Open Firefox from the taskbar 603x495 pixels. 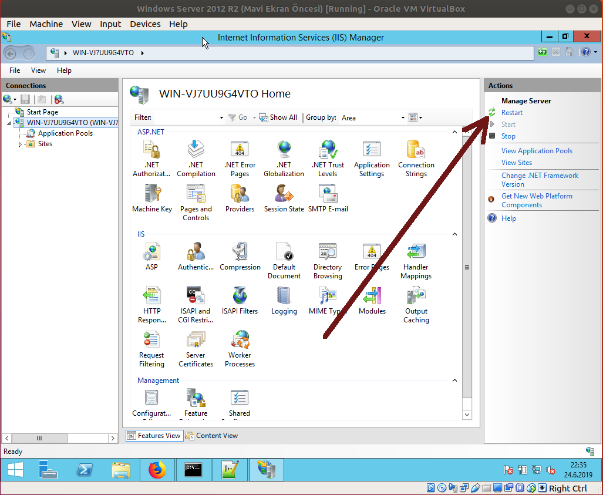coord(157,470)
